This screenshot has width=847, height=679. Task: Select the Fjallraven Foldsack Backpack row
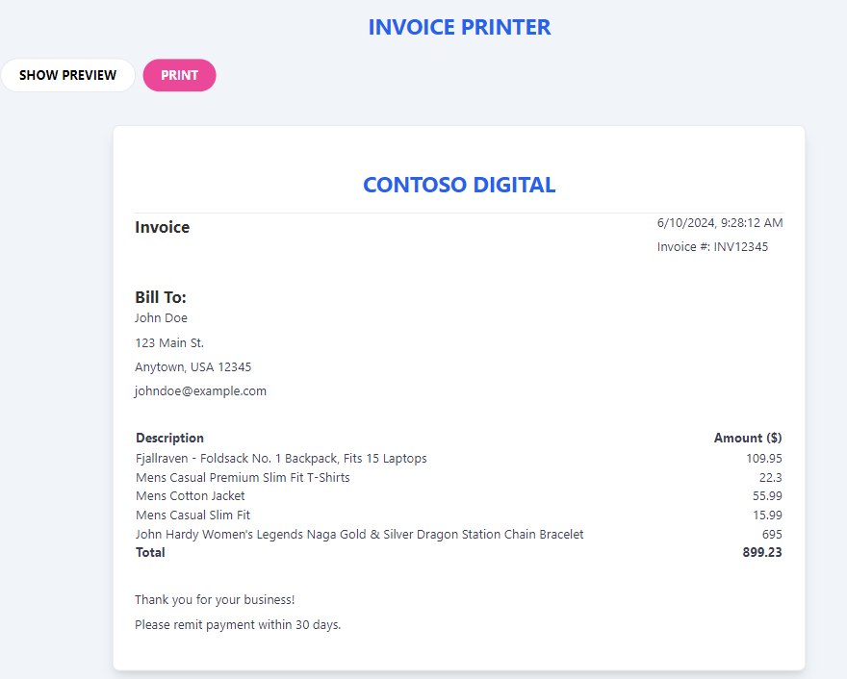click(x=458, y=458)
